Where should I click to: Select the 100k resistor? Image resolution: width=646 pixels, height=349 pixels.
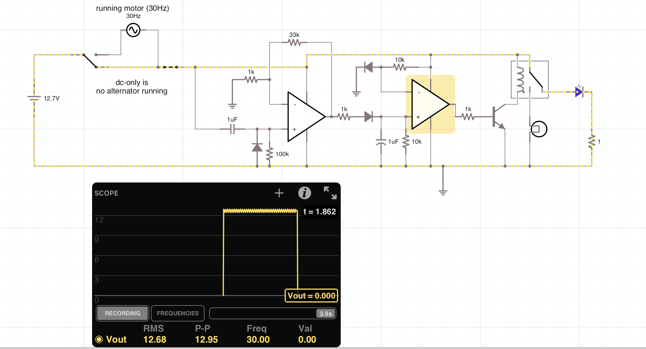click(x=270, y=154)
